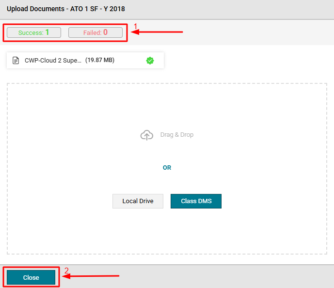
Task: Click the OR separator text
Action: tap(167, 168)
